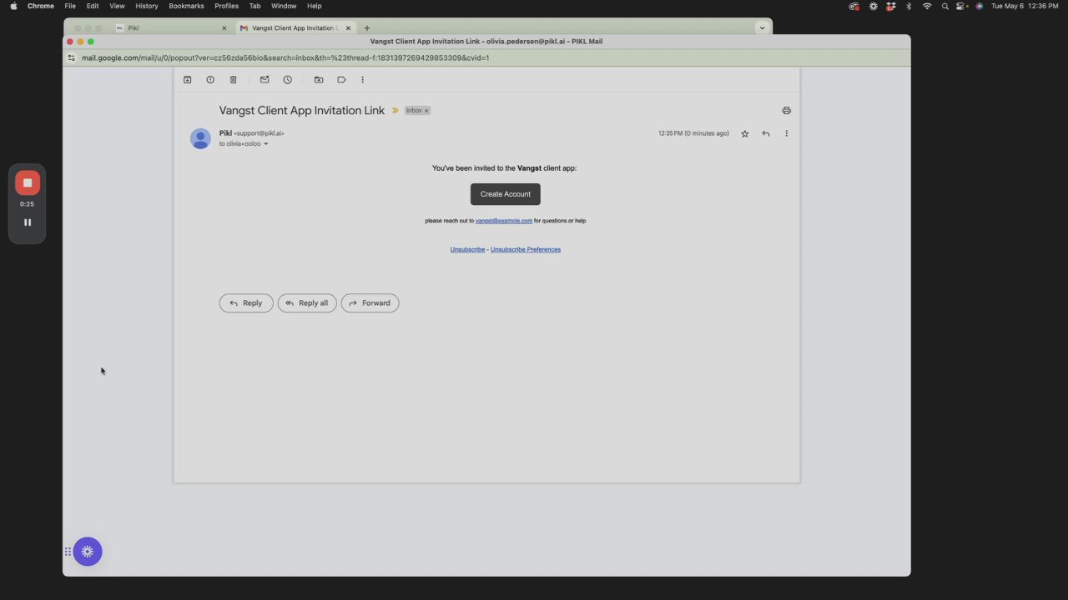
Task: Open the Apple menu
Action: pyautogui.click(x=13, y=6)
